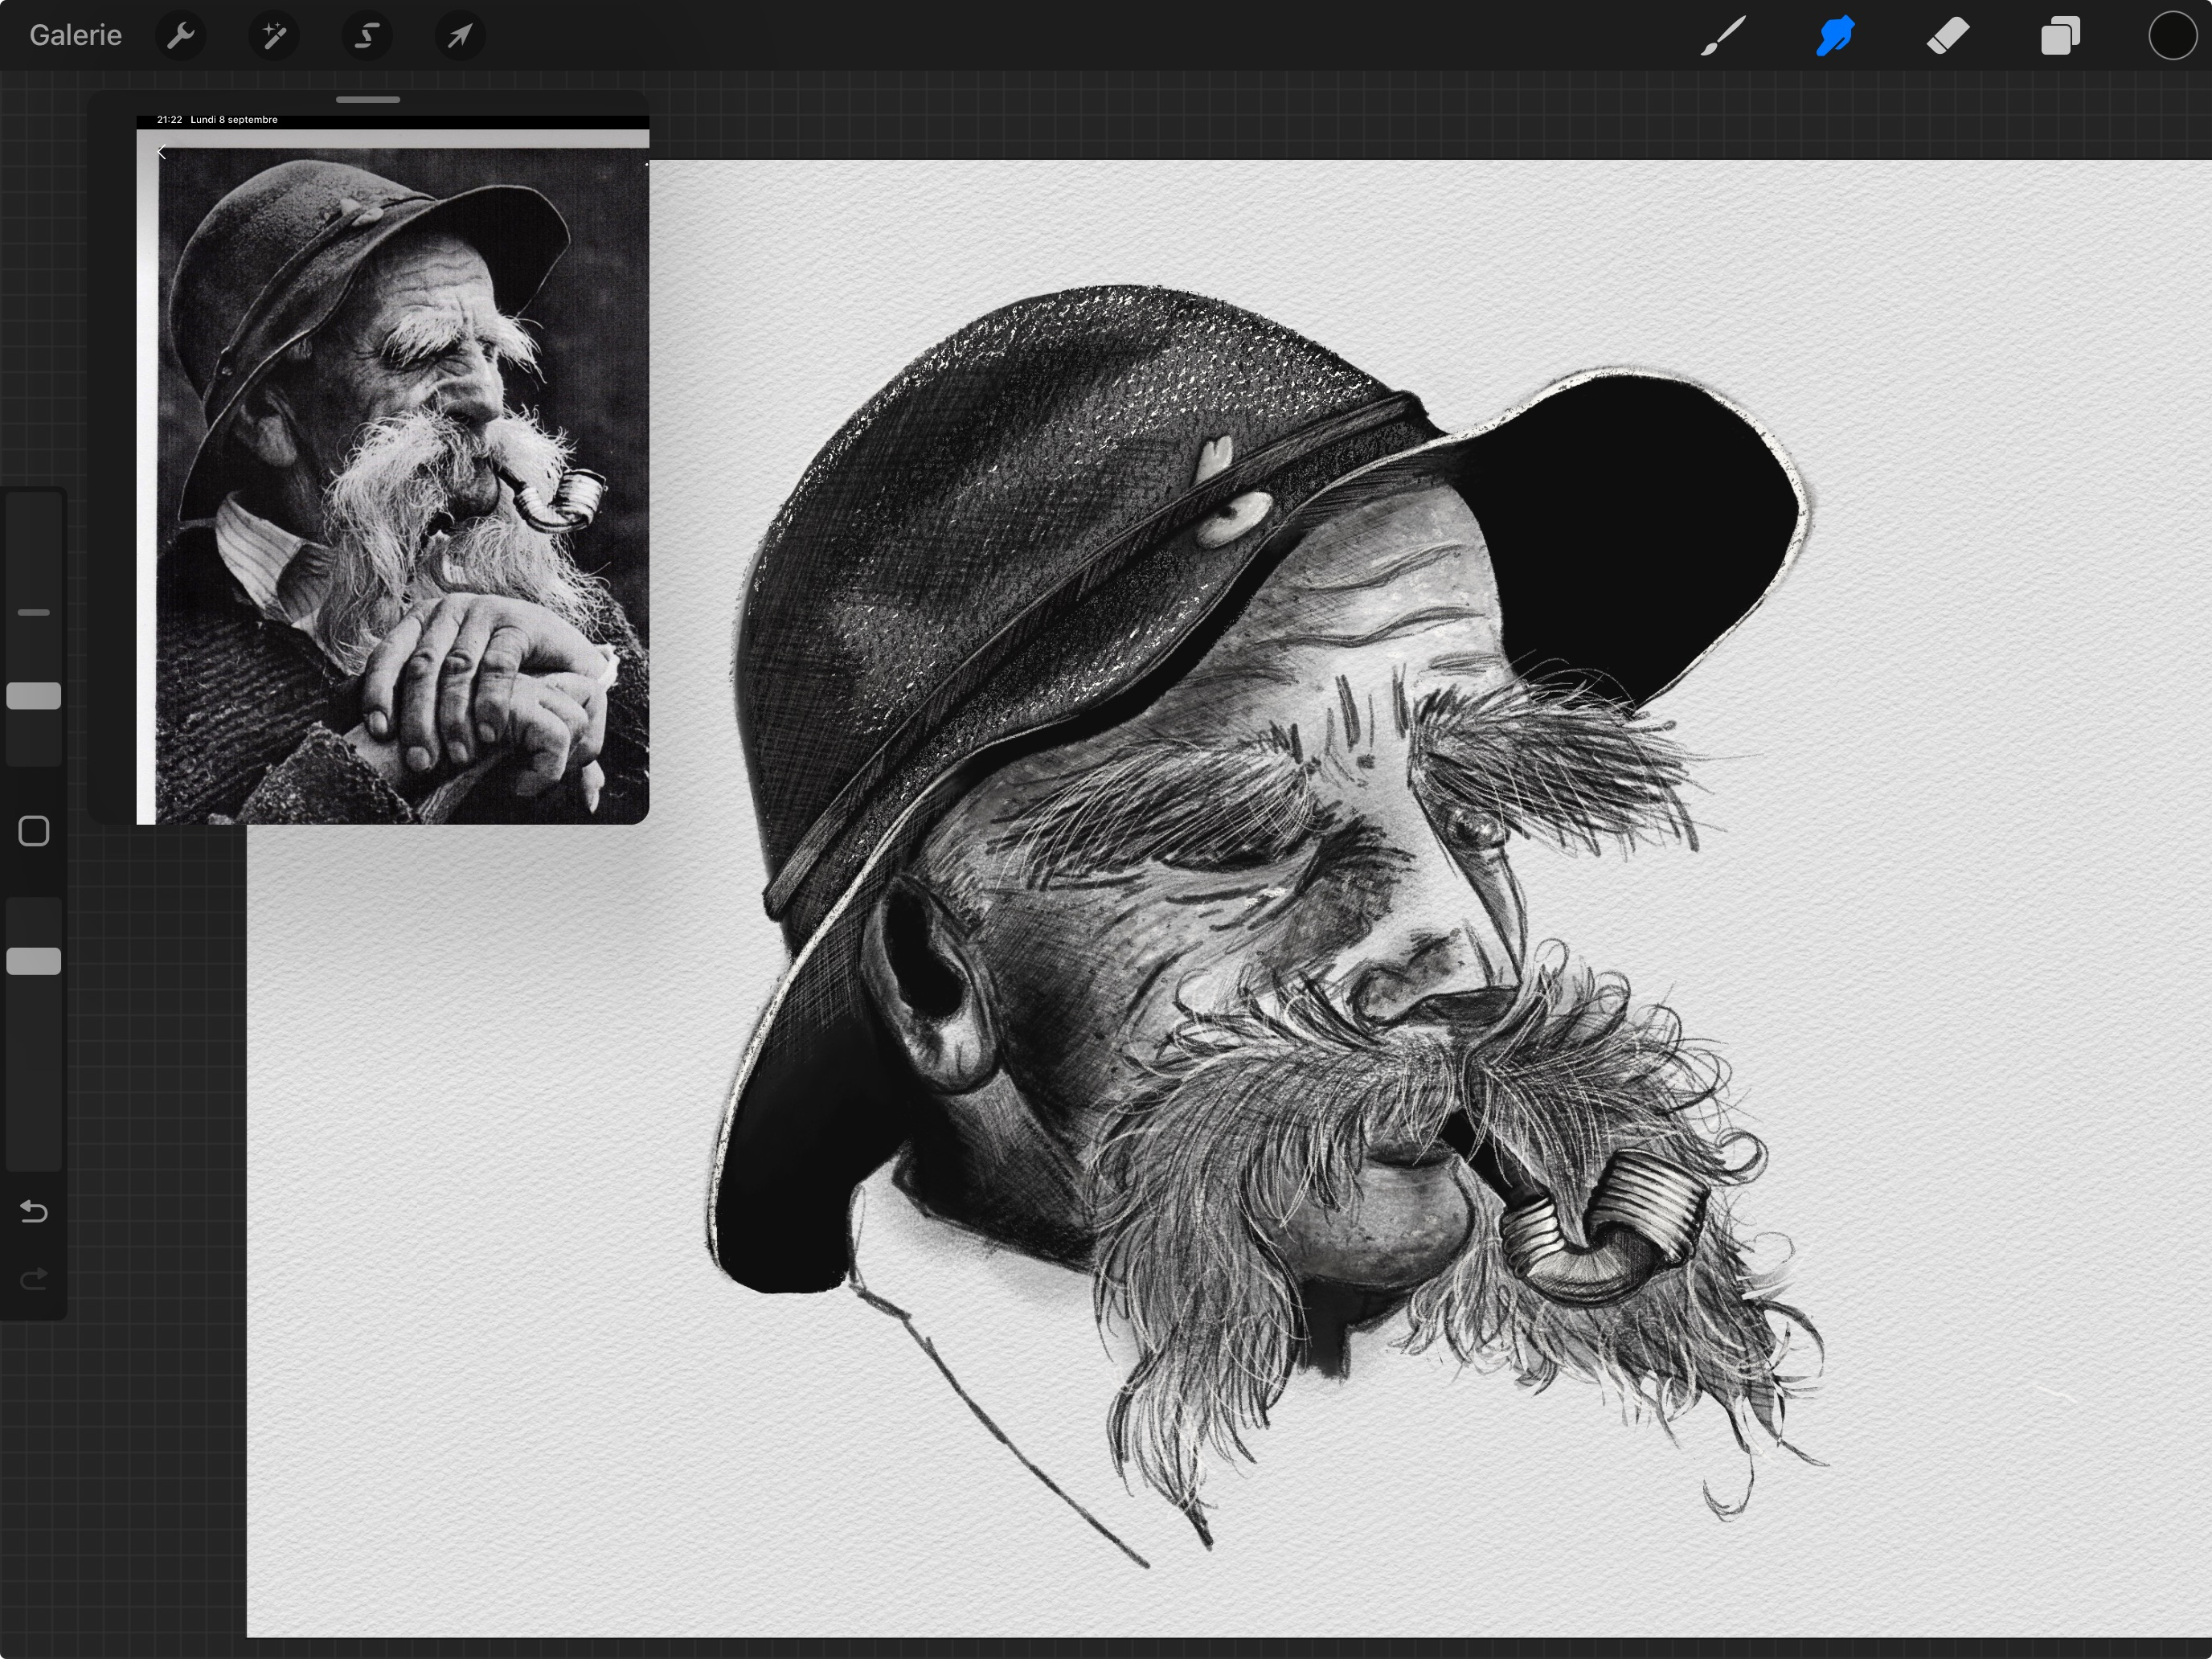Select the Eraser tool
Viewport: 2212px width, 1659px height.
pos(1948,36)
